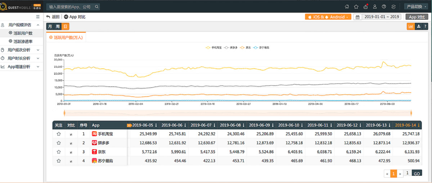Open the 活跃用户数(万人) tab
The height and width of the screenshot is (183, 432).
[x=66, y=37]
